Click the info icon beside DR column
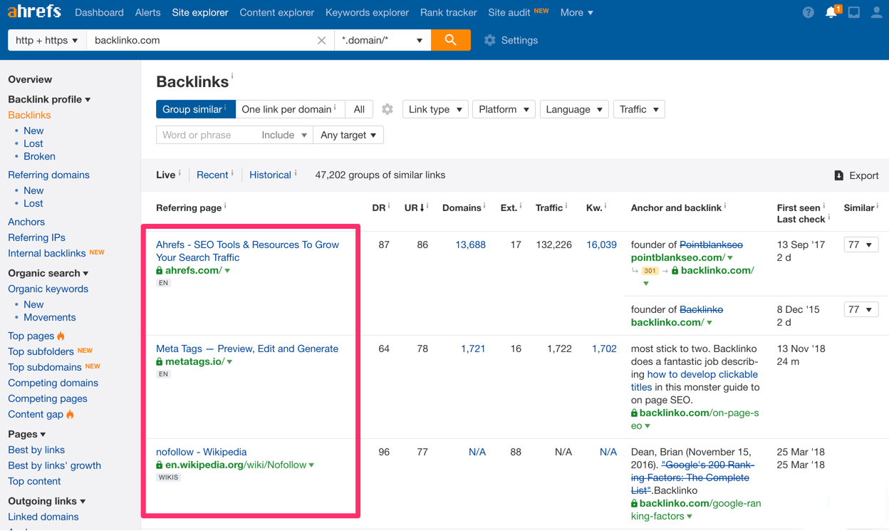 click(x=389, y=207)
